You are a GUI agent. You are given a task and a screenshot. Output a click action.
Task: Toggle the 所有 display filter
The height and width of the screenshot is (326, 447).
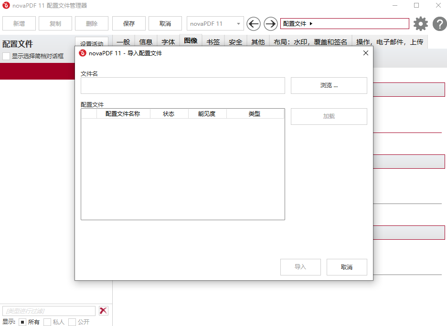point(22,322)
